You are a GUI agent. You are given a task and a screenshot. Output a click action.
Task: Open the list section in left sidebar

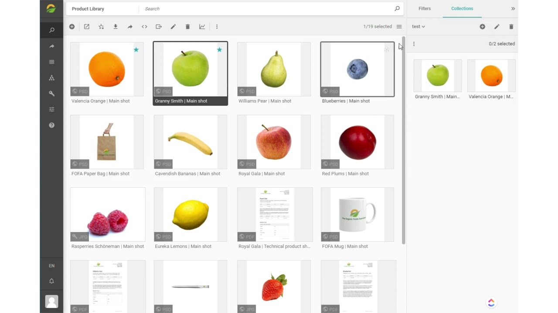(51, 62)
